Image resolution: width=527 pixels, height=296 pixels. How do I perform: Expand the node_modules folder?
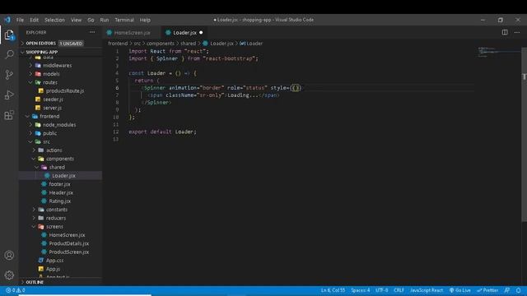[60, 124]
